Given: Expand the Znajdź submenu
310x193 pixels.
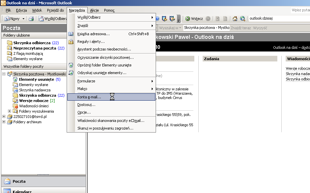Looking at the screenshot, I should (x=111, y=26).
